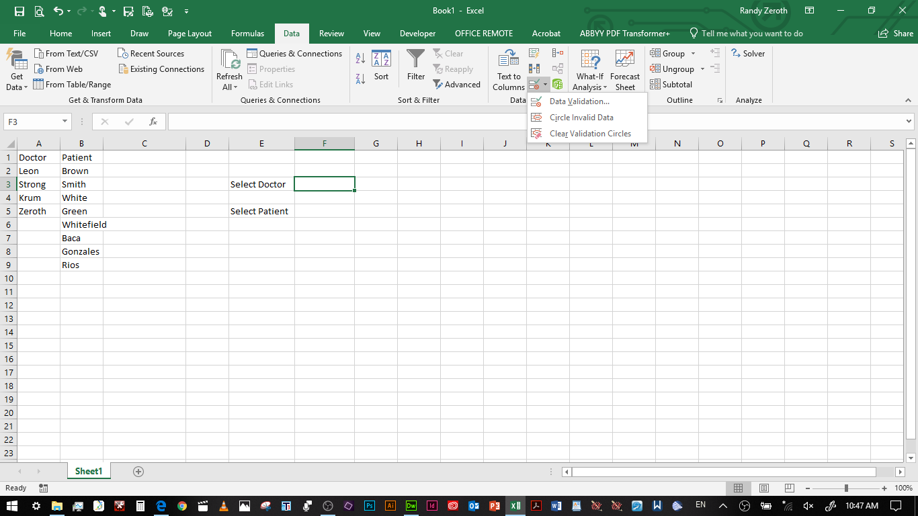Select the Select Patient label cell
Viewport: 918px width, 516px height.
pyautogui.click(x=261, y=211)
